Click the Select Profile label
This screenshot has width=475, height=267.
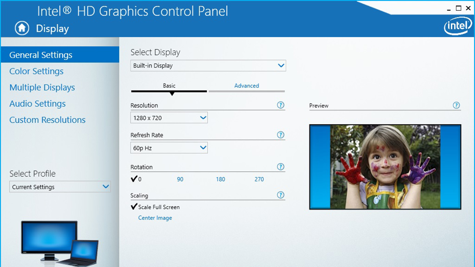[32, 174]
